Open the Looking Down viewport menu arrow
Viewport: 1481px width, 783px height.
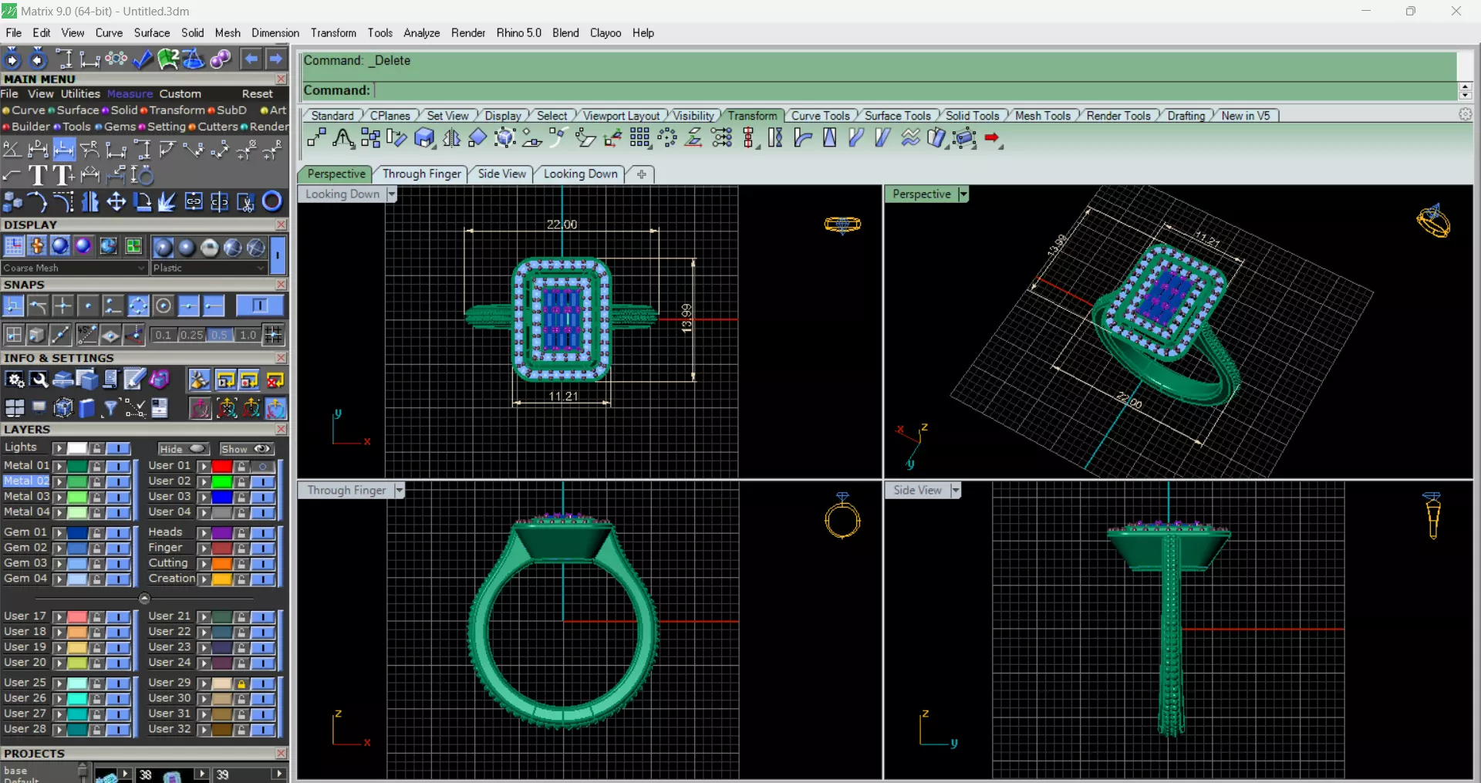pos(392,194)
